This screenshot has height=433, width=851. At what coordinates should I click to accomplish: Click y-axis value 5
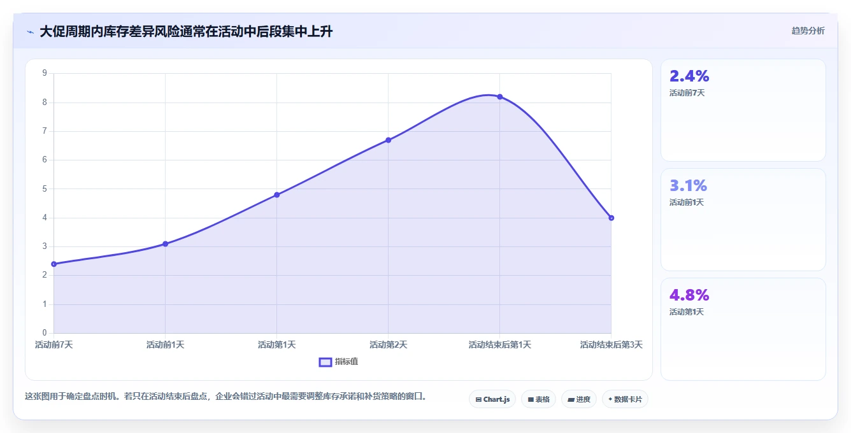45,188
